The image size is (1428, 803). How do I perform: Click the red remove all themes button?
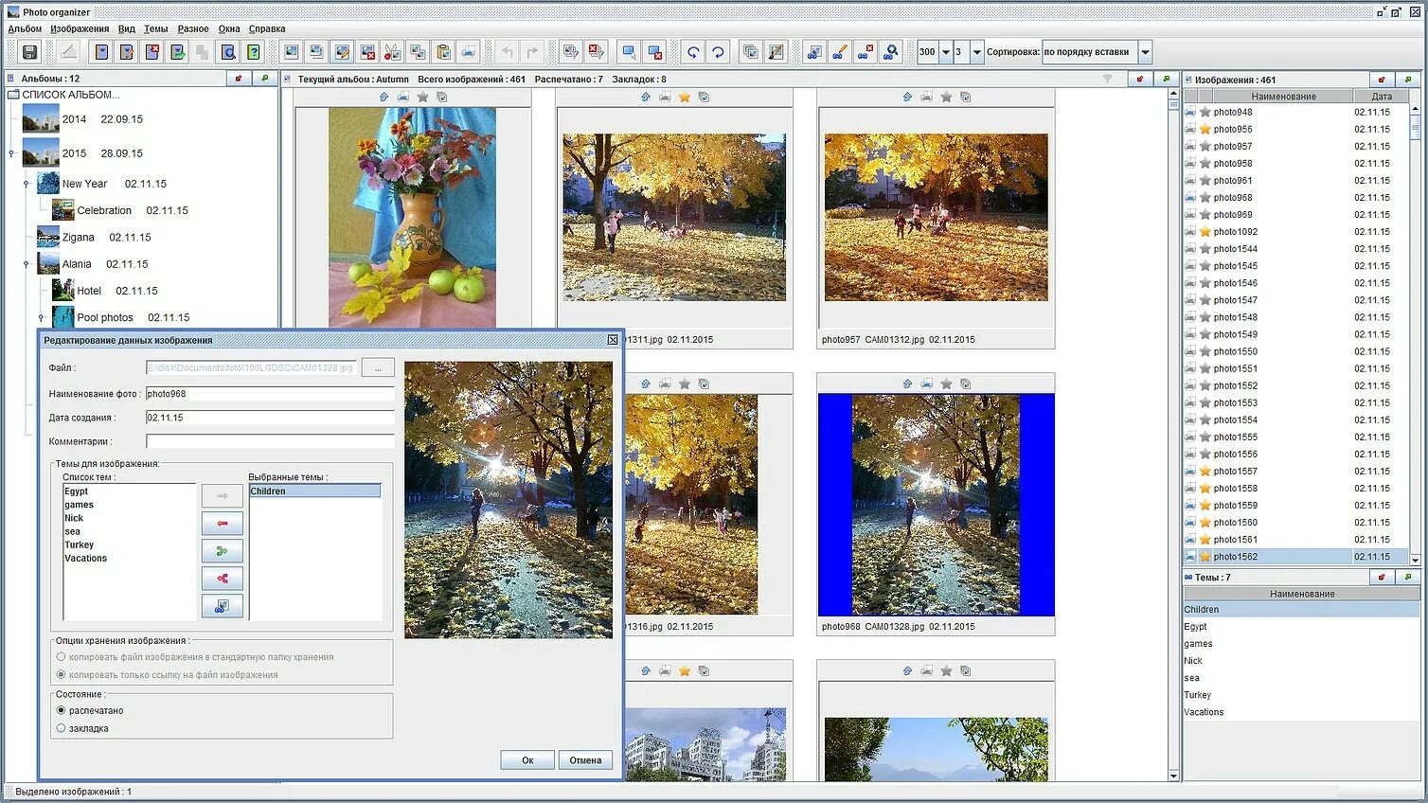click(x=223, y=578)
